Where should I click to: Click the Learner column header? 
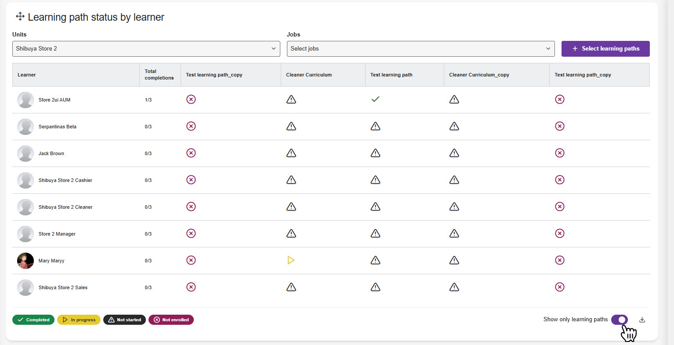click(27, 75)
